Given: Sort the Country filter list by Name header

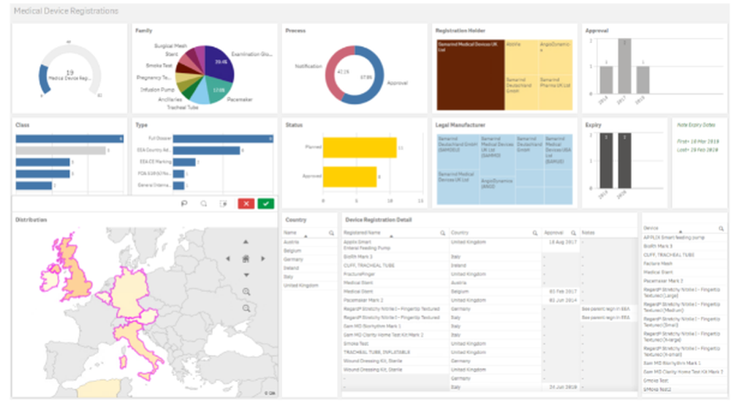Looking at the screenshot, I should tap(290, 233).
